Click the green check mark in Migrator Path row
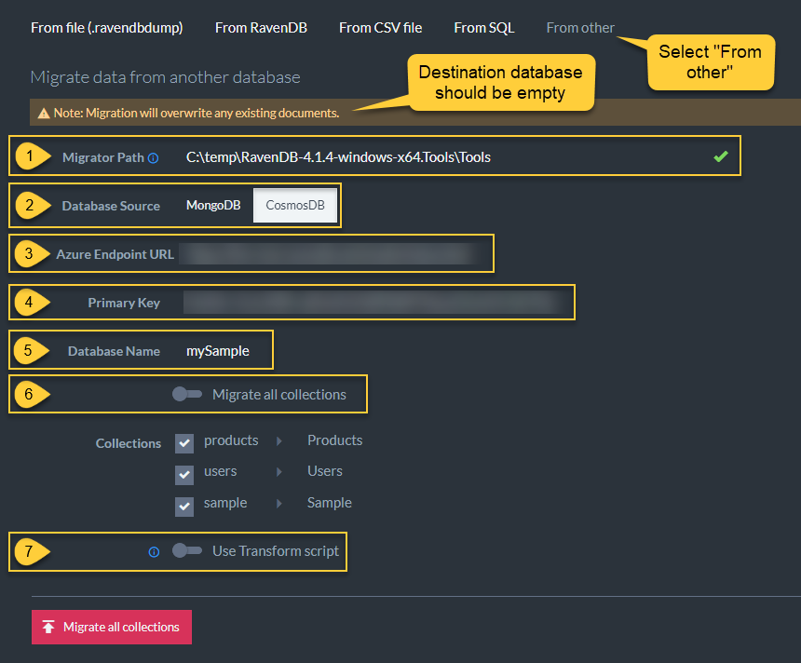Image resolution: width=801 pixels, height=663 pixels. 721,156
